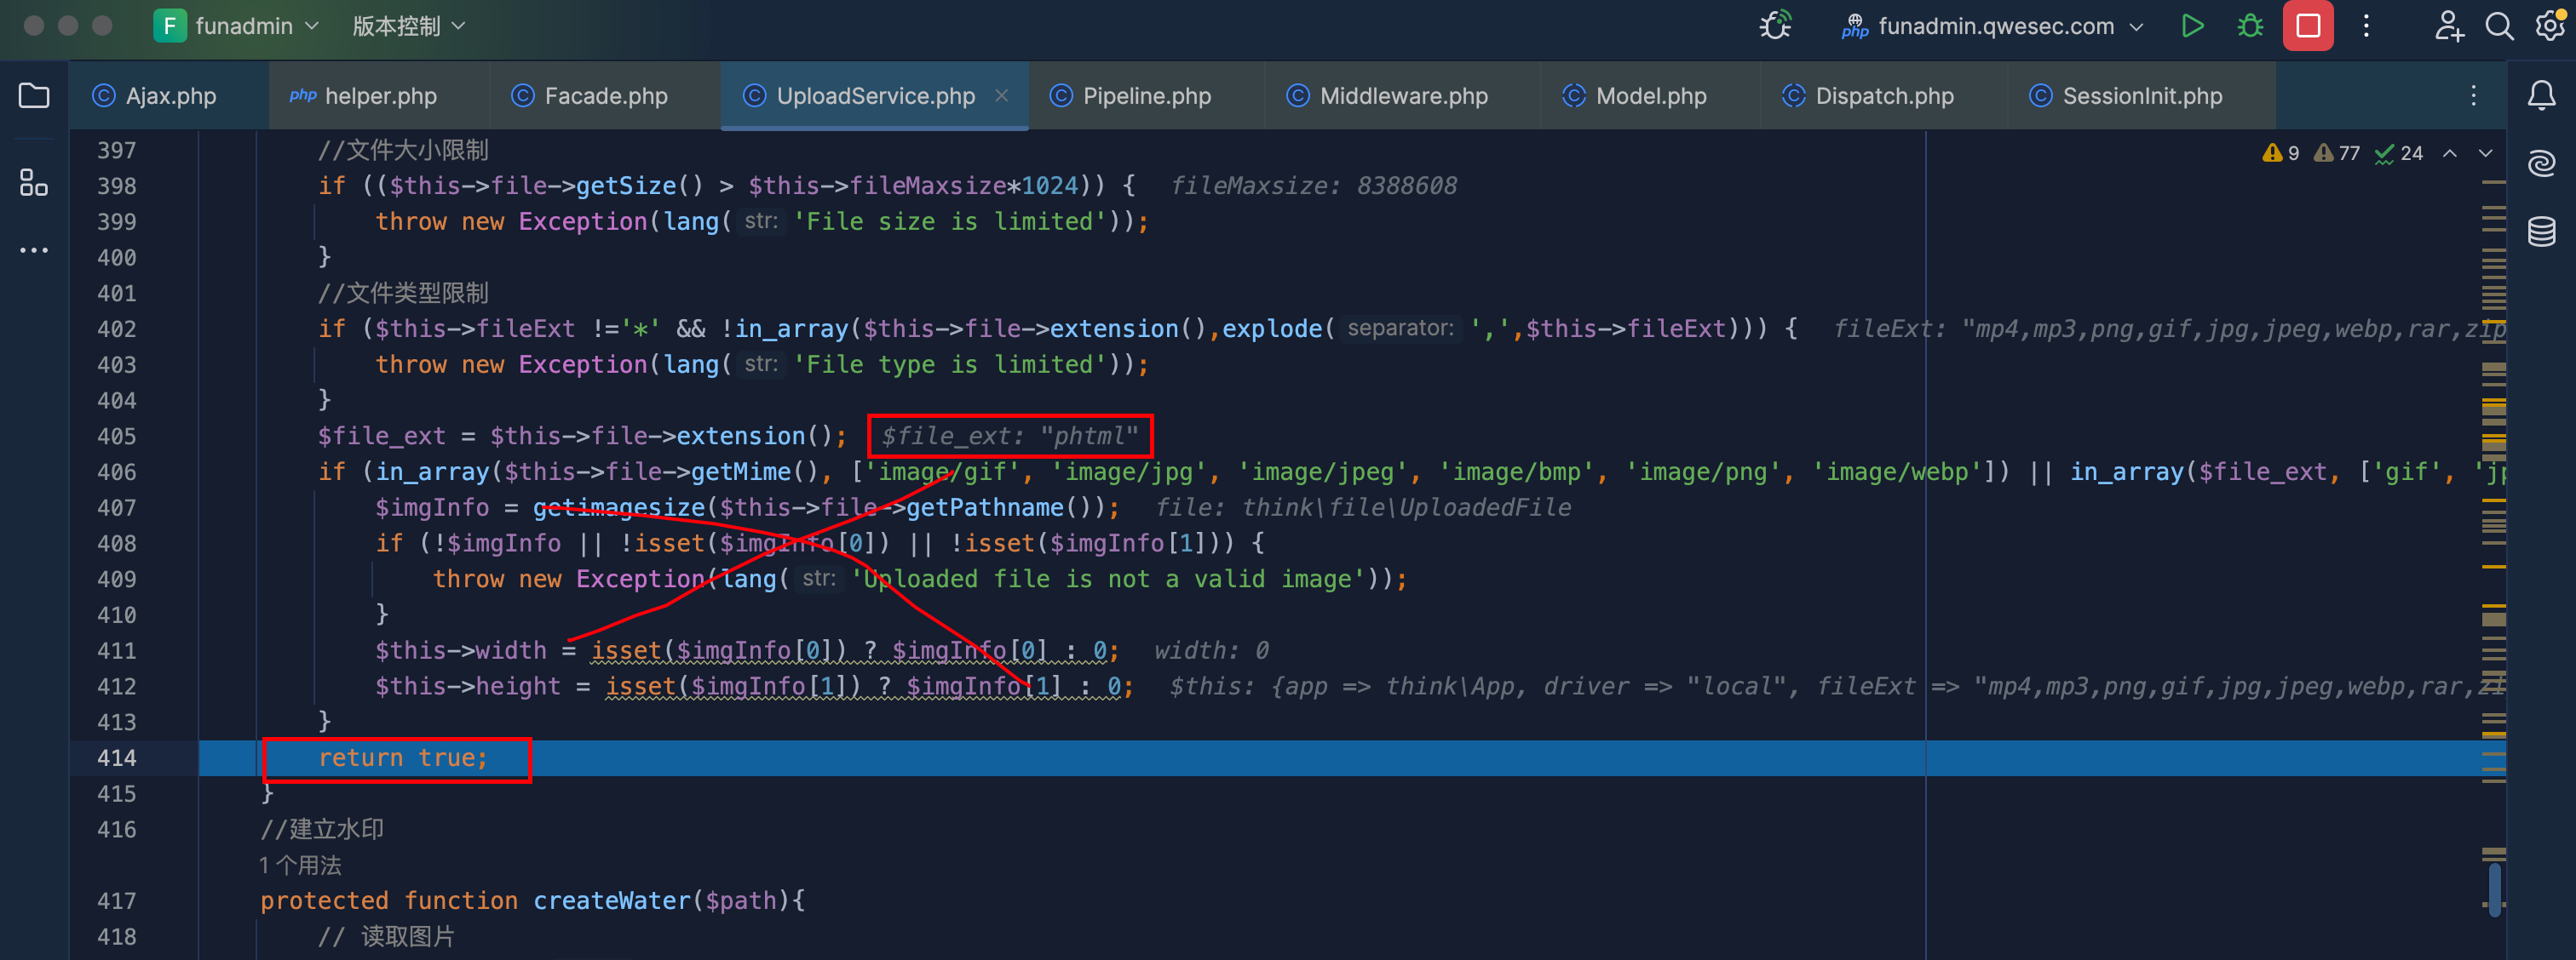Click the fileMaxsize: 8388608 inline value
Viewport: 2576px width, 960px height.
[1313, 186]
